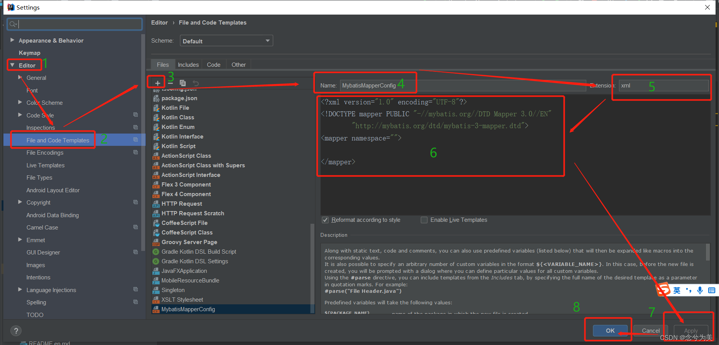
Task: Select the package.json template icon
Action: coord(156,98)
